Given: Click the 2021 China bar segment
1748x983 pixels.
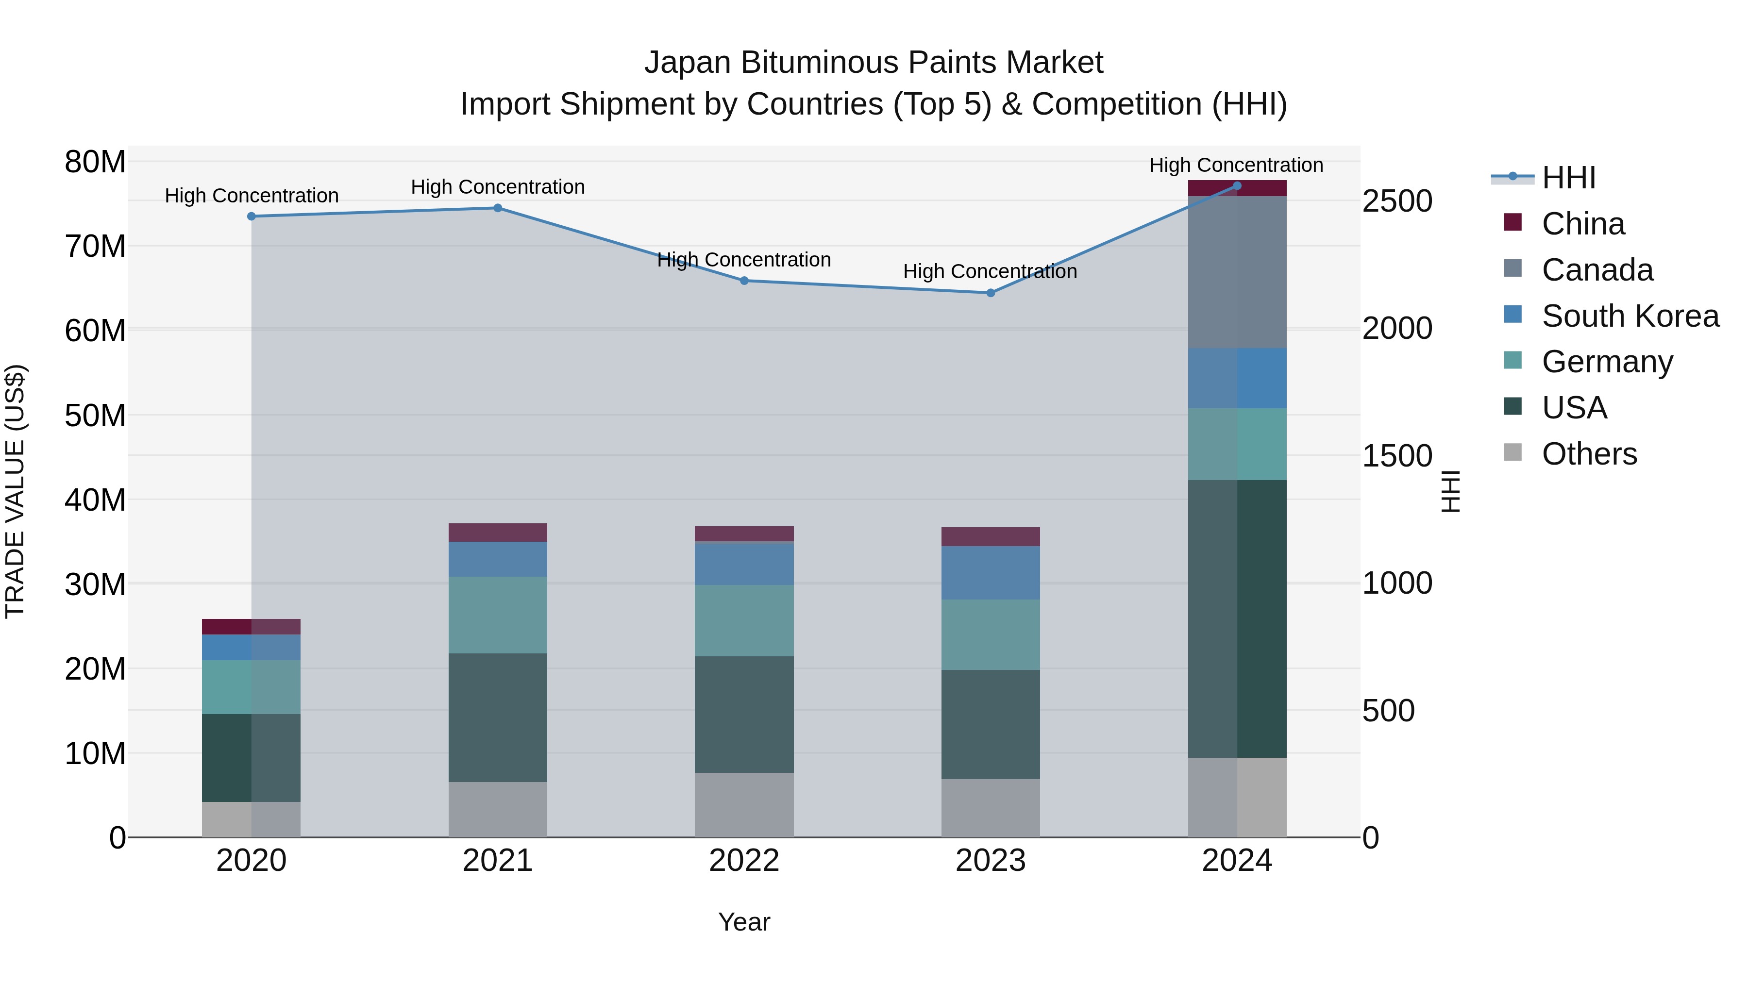Looking at the screenshot, I should click(x=497, y=533).
